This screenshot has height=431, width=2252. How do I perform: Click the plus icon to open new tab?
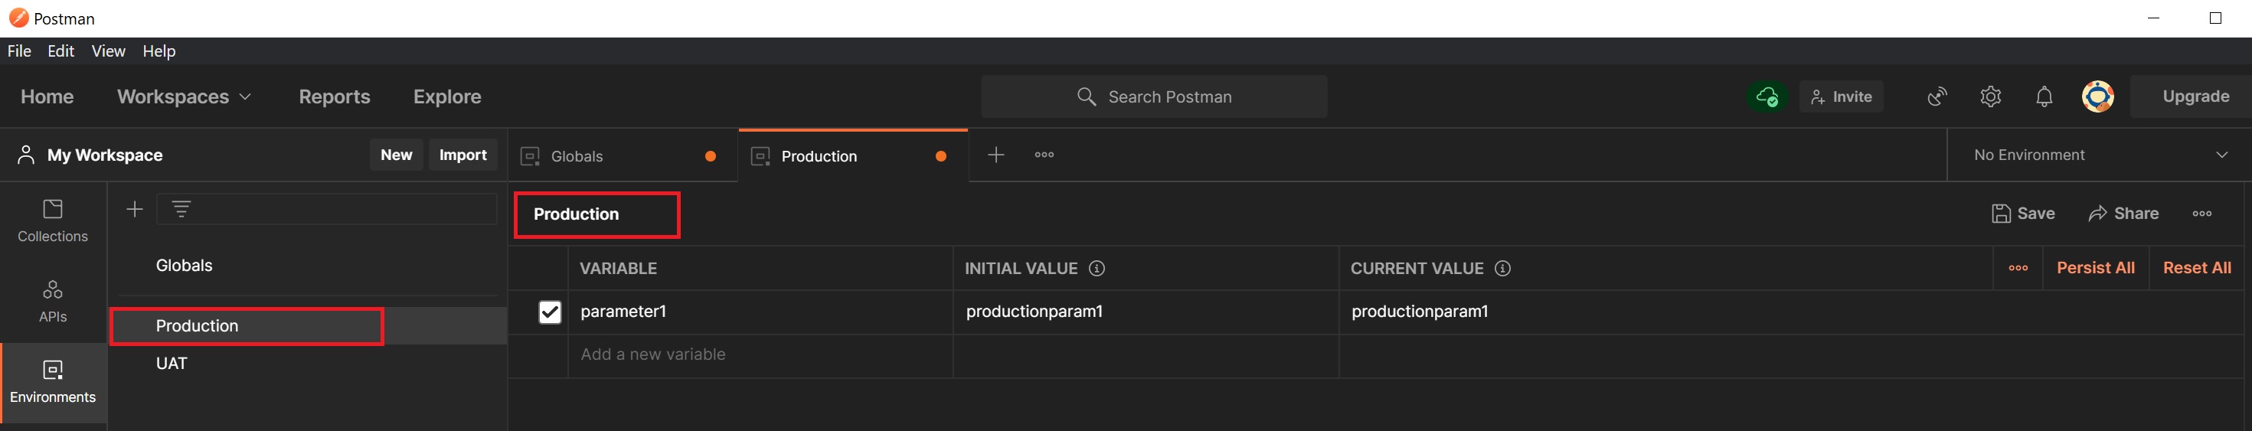(x=995, y=155)
